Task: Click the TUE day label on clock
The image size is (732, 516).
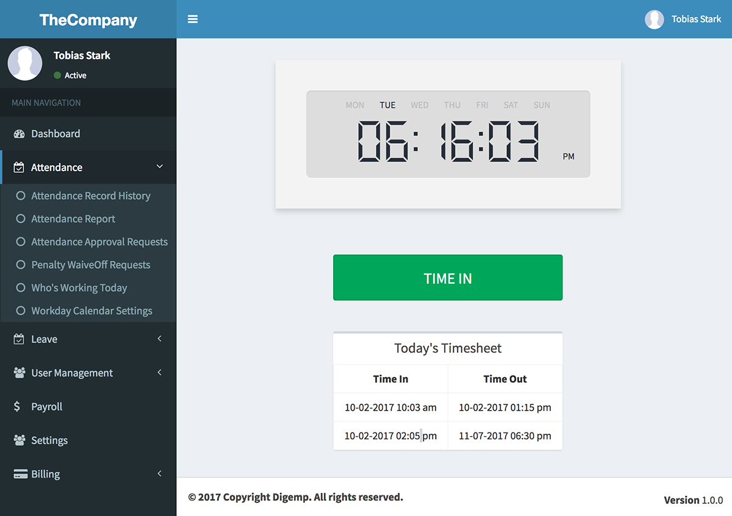Action: click(x=387, y=105)
